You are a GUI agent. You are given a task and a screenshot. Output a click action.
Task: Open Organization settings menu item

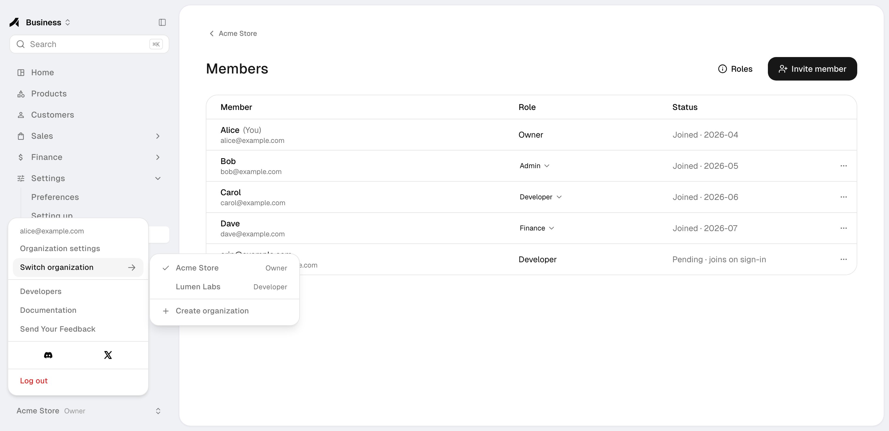78,248
